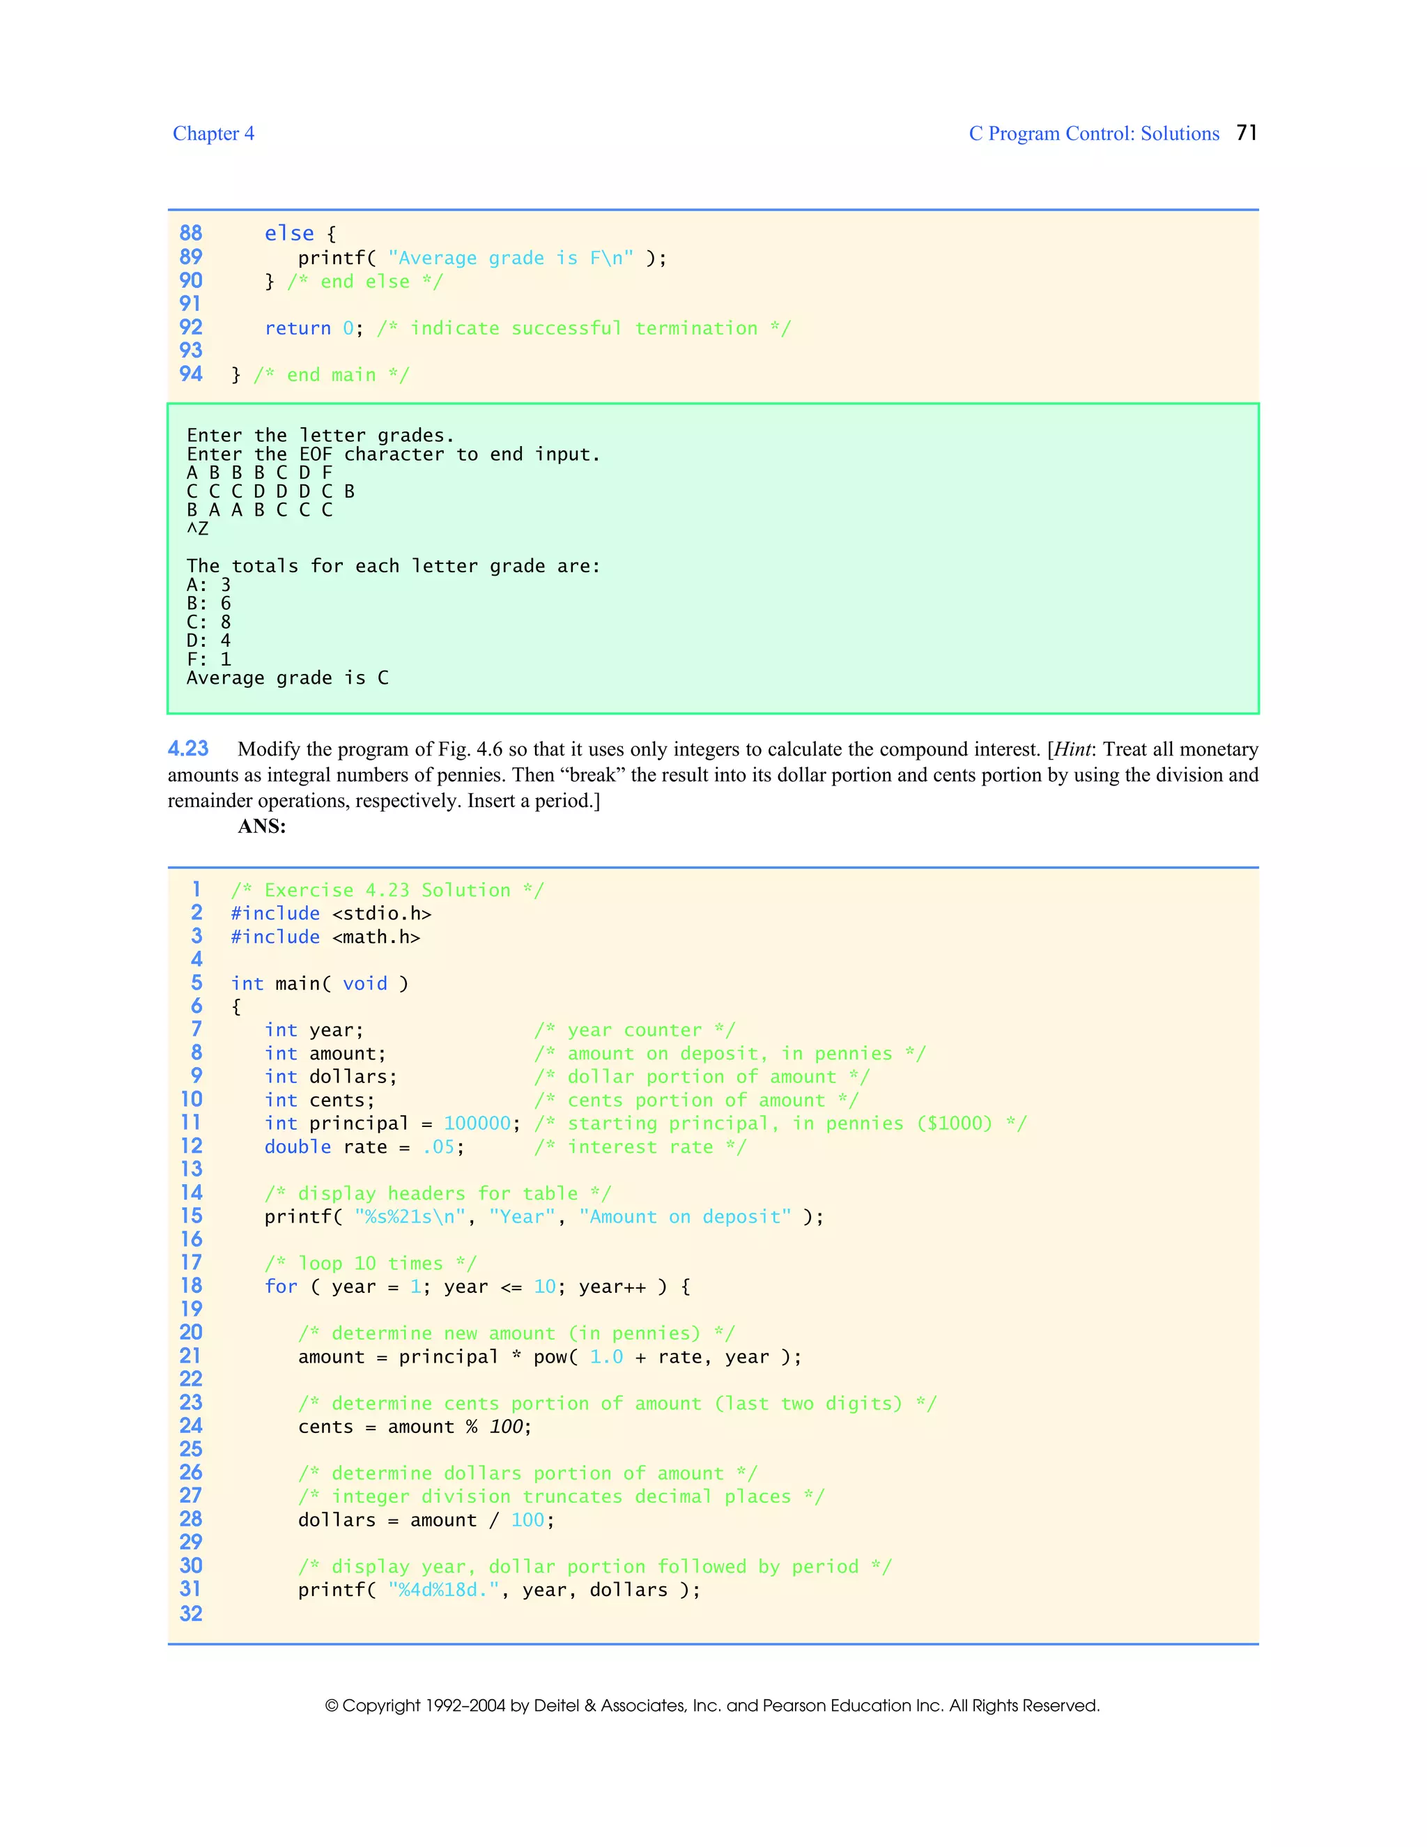Click the 'return 0;' statement
Viewport: 1427px width, 1847px height.
[x=314, y=328]
